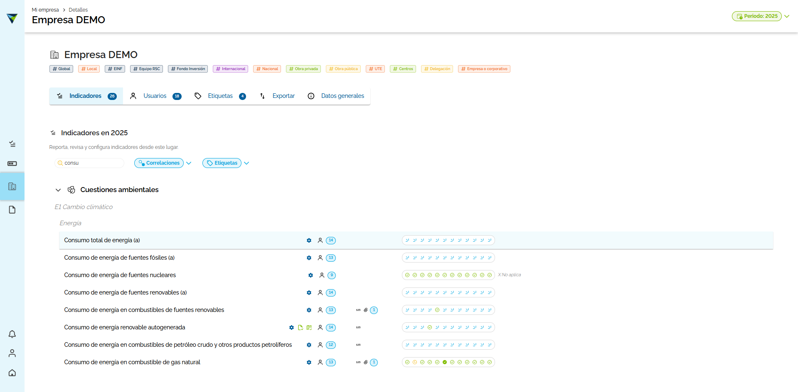
Task: Collapse the Cuestiones ambientales section
Action: tap(58, 190)
